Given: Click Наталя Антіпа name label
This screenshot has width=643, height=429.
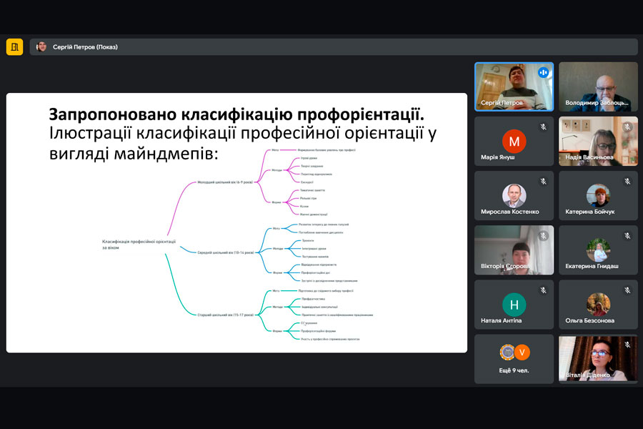Looking at the screenshot, I should (x=501, y=320).
